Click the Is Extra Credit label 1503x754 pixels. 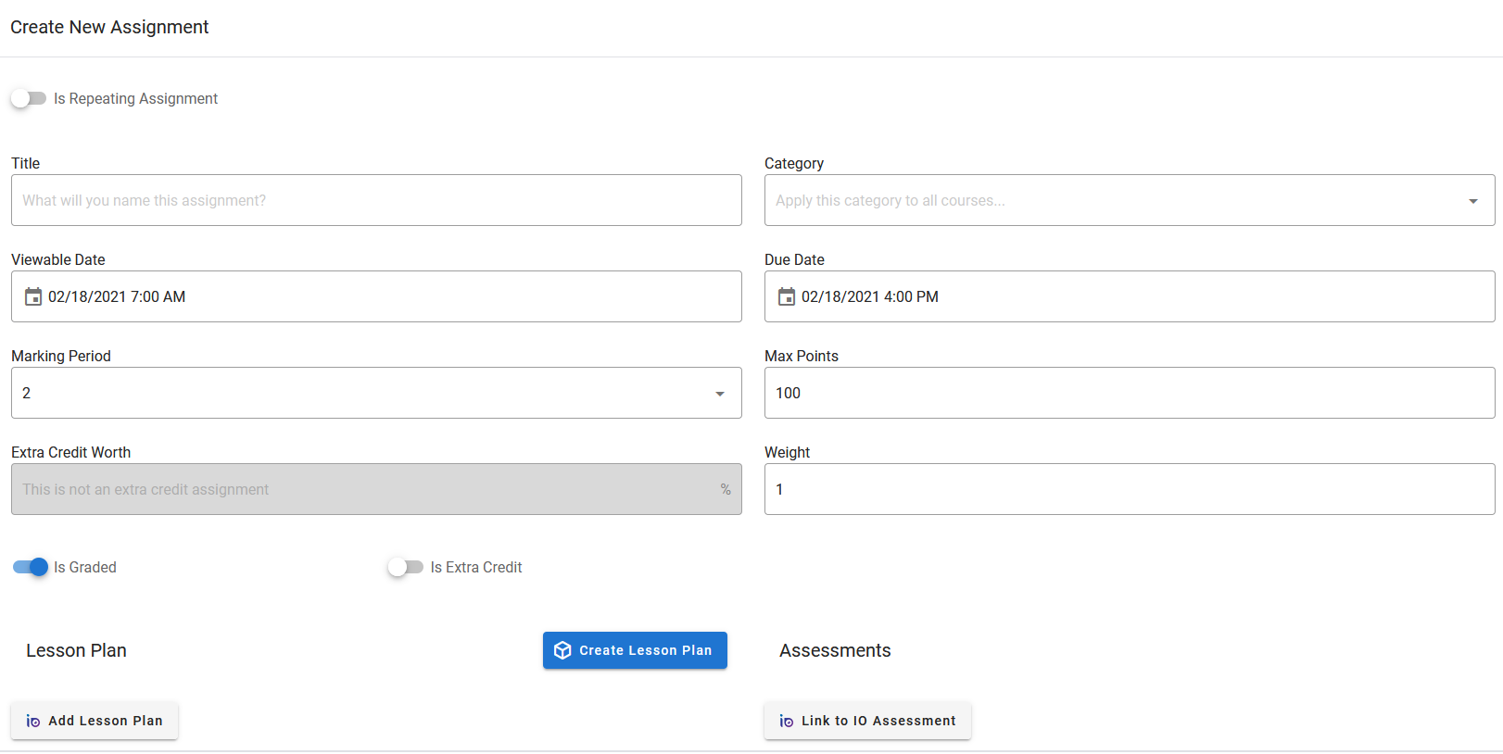[476, 567]
